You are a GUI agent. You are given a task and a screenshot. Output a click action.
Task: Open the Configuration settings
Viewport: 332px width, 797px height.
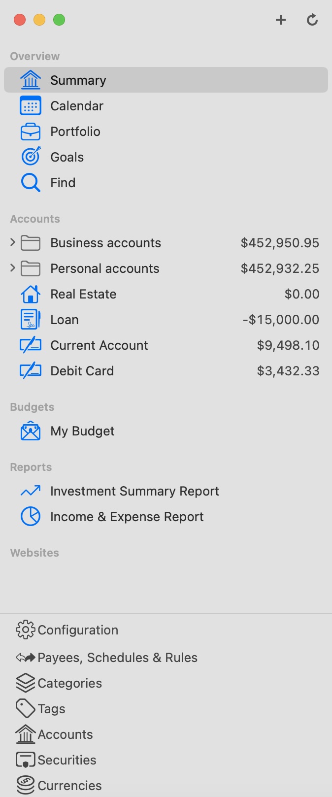(77, 630)
